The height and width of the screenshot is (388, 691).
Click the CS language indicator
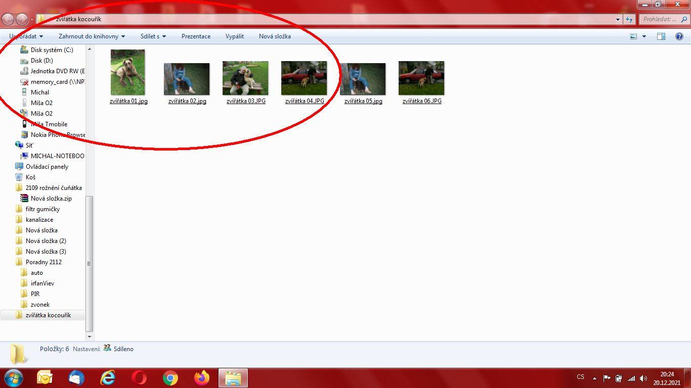[581, 377]
